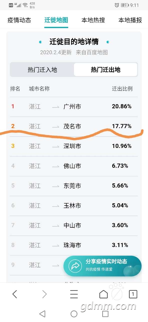This screenshot has height=322, width=148.
Task: Tap the Android recent apps square
Action: click(105, 314)
